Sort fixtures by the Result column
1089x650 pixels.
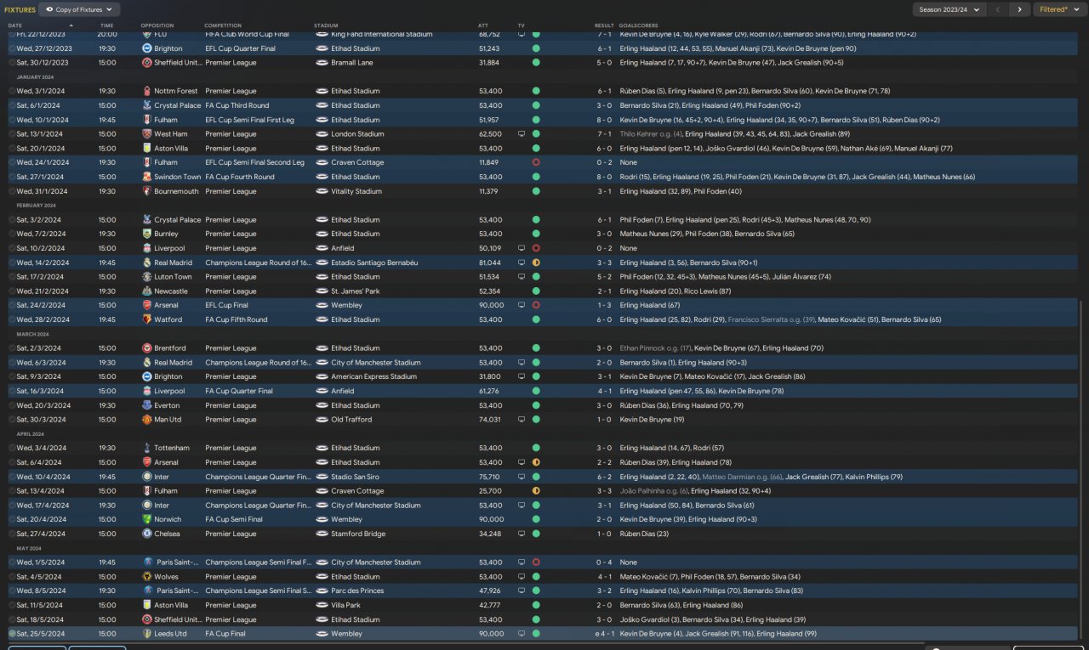click(604, 25)
